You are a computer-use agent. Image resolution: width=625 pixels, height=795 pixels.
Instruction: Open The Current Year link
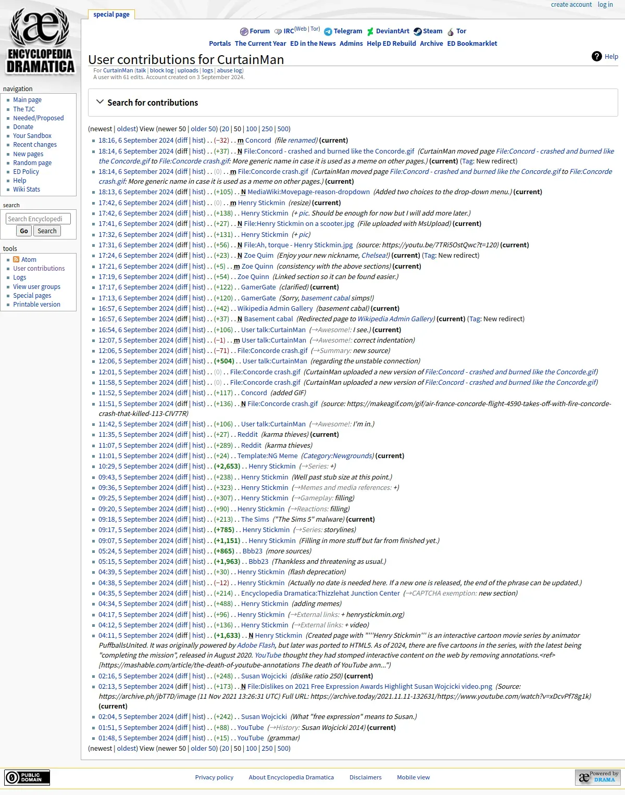(260, 44)
